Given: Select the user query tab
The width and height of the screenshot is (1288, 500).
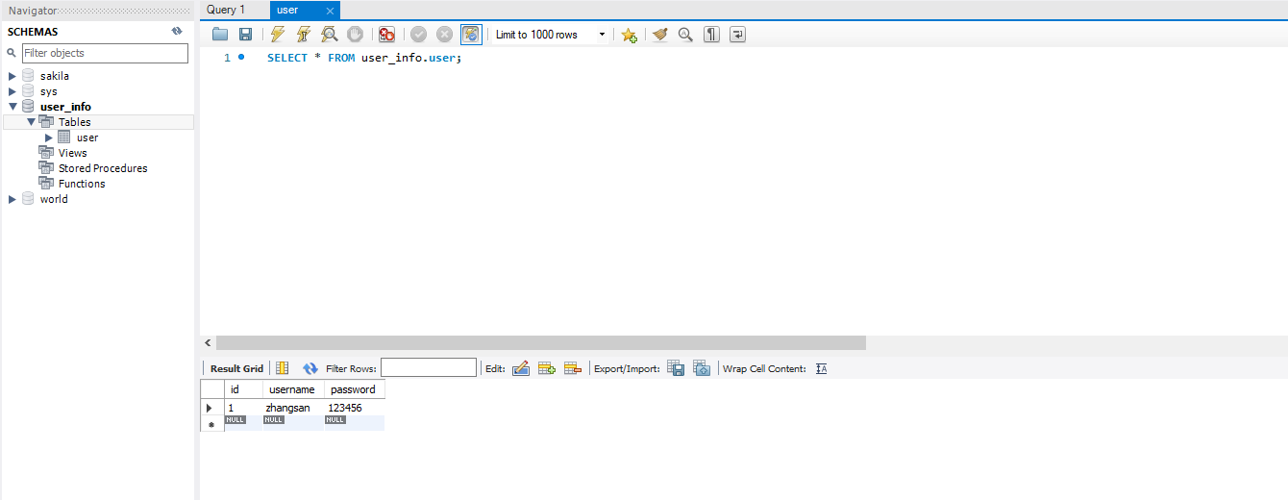Looking at the screenshot, I should coord(287,10).
